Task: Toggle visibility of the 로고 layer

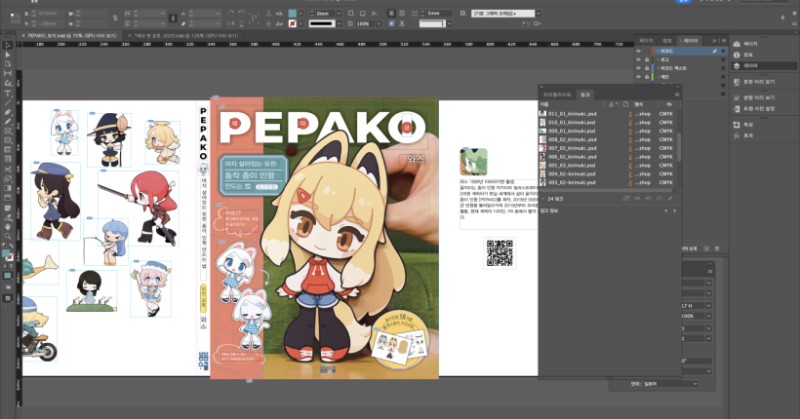Action: pyautogui.click(x=640, y=59)
